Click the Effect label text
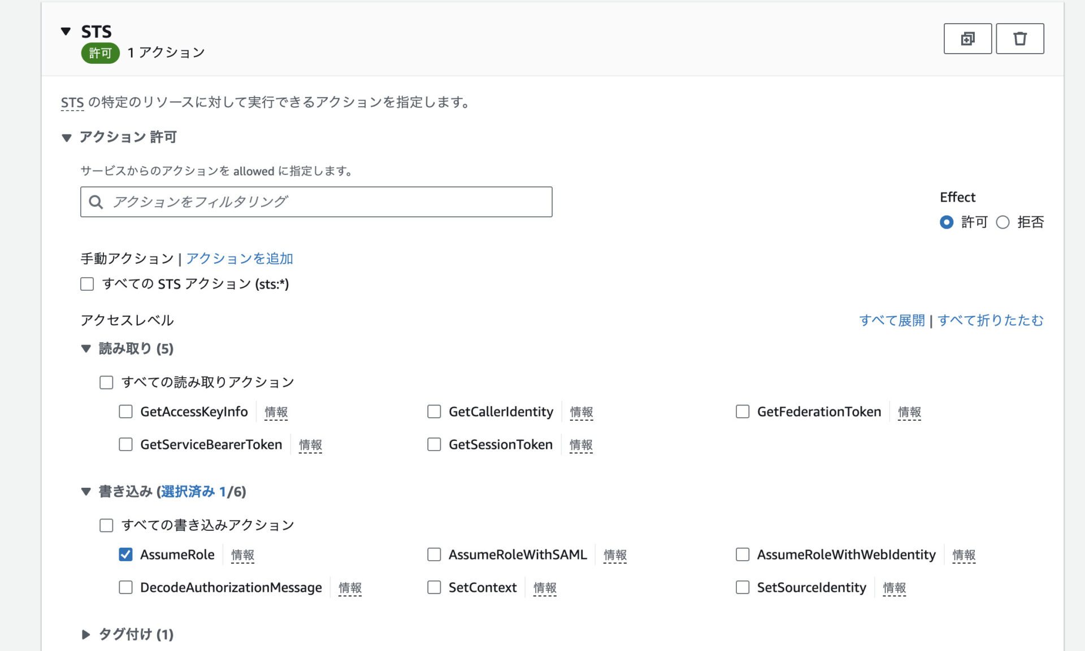Screen dimensions: 1085x651 957,197
